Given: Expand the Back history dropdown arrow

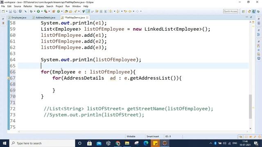Looking at the screenshot, I should (133, 11).
